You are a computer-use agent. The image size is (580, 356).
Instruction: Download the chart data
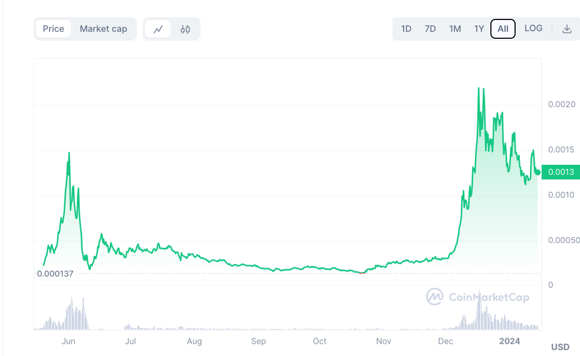pyautogui.click(x=566, y=29)
